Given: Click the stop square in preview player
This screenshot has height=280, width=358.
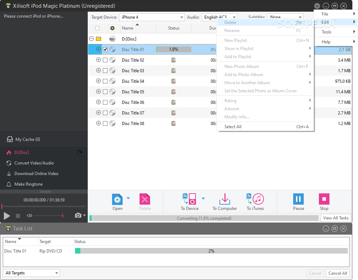Looking at the screenshot, I should (18, 216).
